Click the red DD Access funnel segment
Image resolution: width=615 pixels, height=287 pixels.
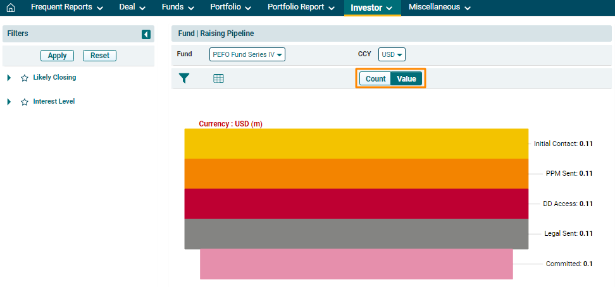pos(356,204)
